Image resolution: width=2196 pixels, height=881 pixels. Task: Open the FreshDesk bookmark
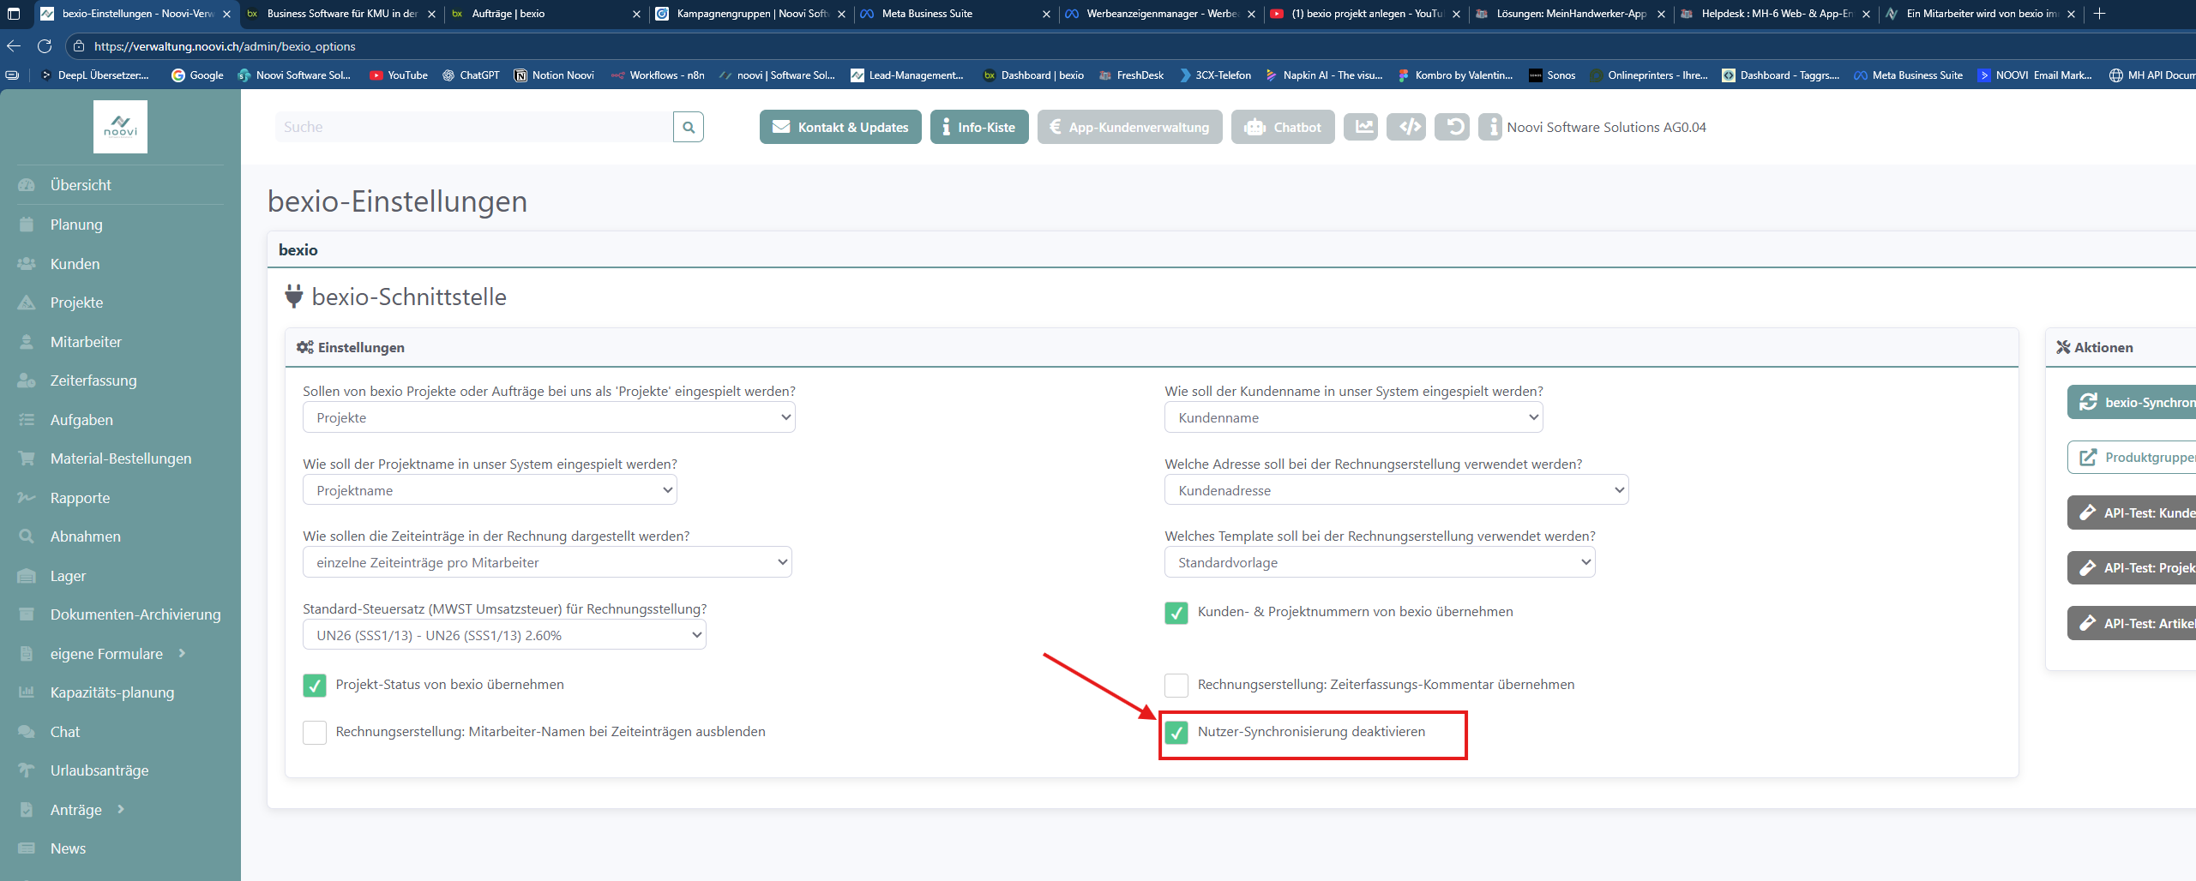(1131, 75)
